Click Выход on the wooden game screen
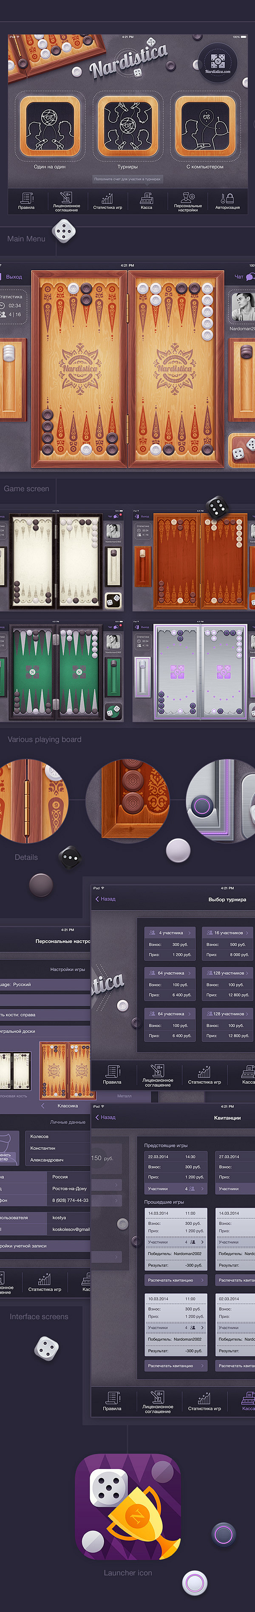This screenshot has height=1612, width=255. 11,277
